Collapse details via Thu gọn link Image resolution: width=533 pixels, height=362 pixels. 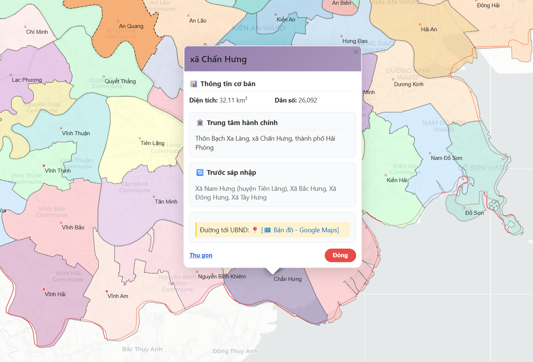click(x=201, y=255)
